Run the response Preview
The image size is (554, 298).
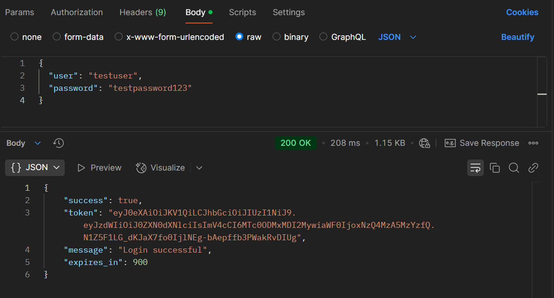coord(99,168)
